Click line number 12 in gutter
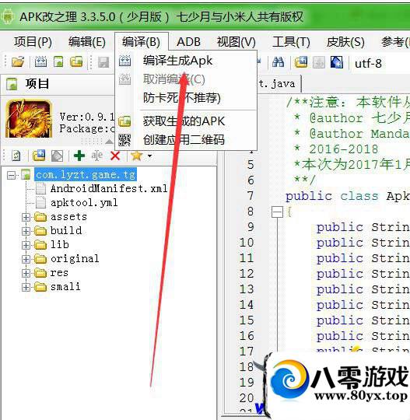The width and height of the screenshot is (410, 420). point(247,274)
